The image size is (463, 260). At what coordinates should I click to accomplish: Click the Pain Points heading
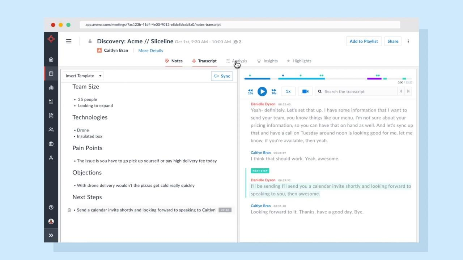click(87, 148)
